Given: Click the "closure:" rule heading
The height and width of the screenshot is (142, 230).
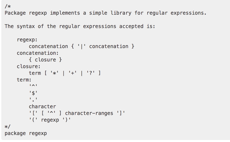Looking at the screenshot, I should click(x=29, y=66).
